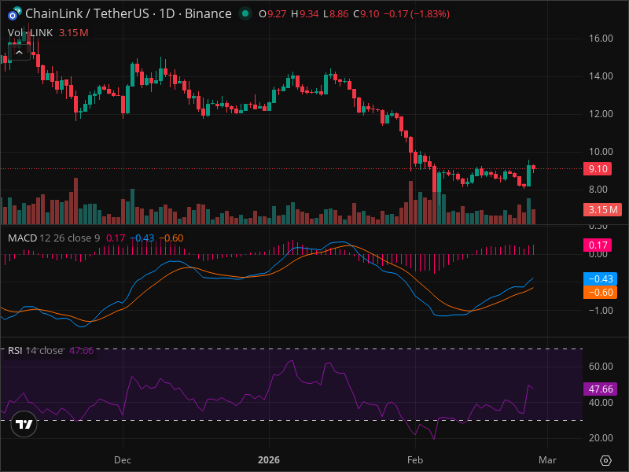Screen dimensions: 629x472
Task: Click the open price O9.27 value
Action: pyautogui.click(x=272, y=14)
